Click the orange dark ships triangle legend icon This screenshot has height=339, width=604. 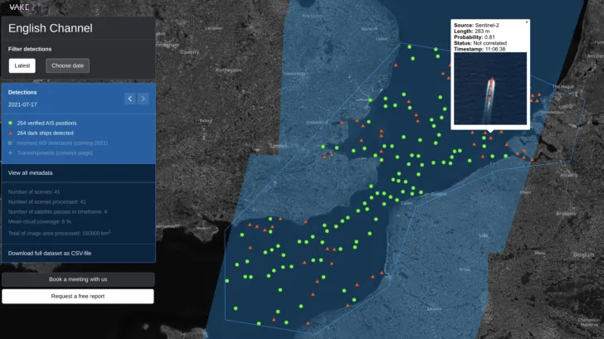pos(11,133)
